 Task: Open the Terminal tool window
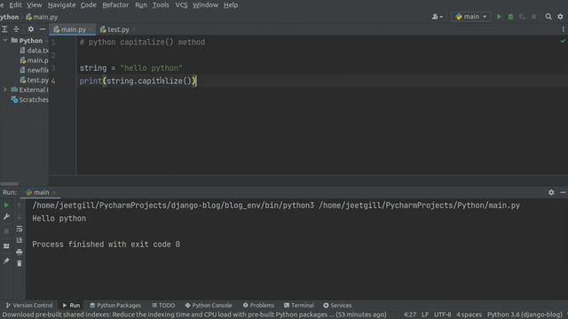click(x=299, y=305)
